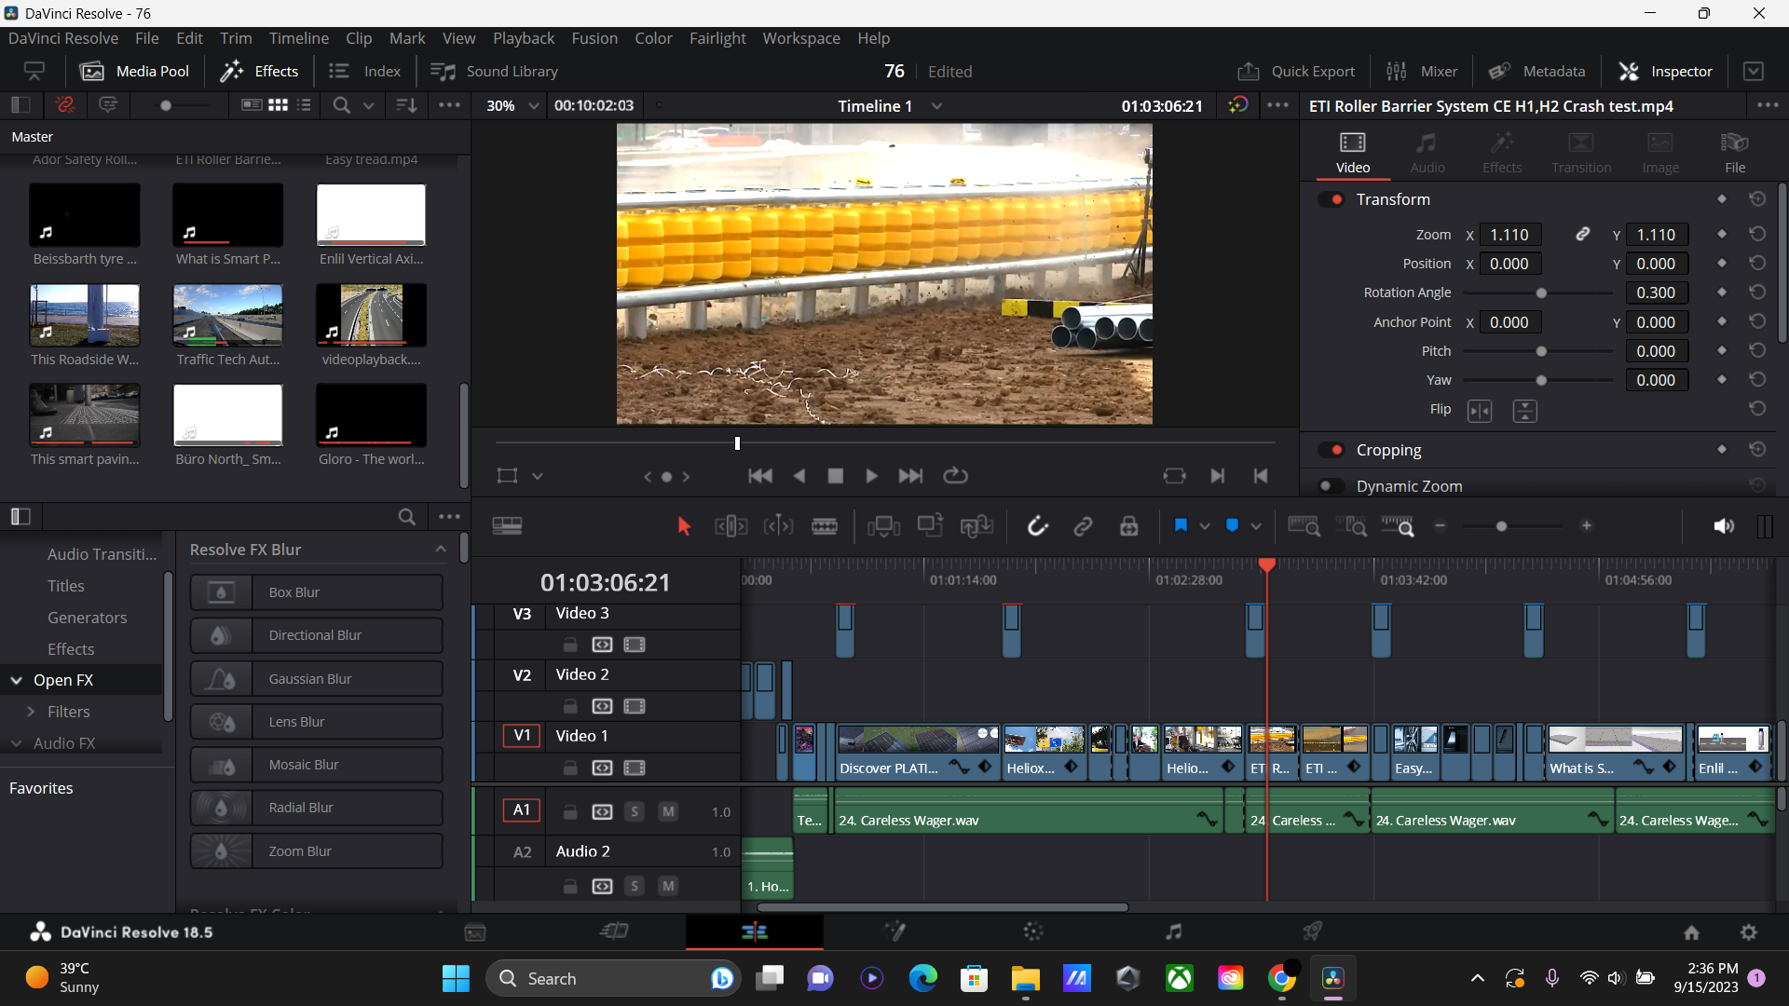Open the viewer zoom 30% dropdown
This screenshot has height=1006, width=1789.
coord(533,106)
